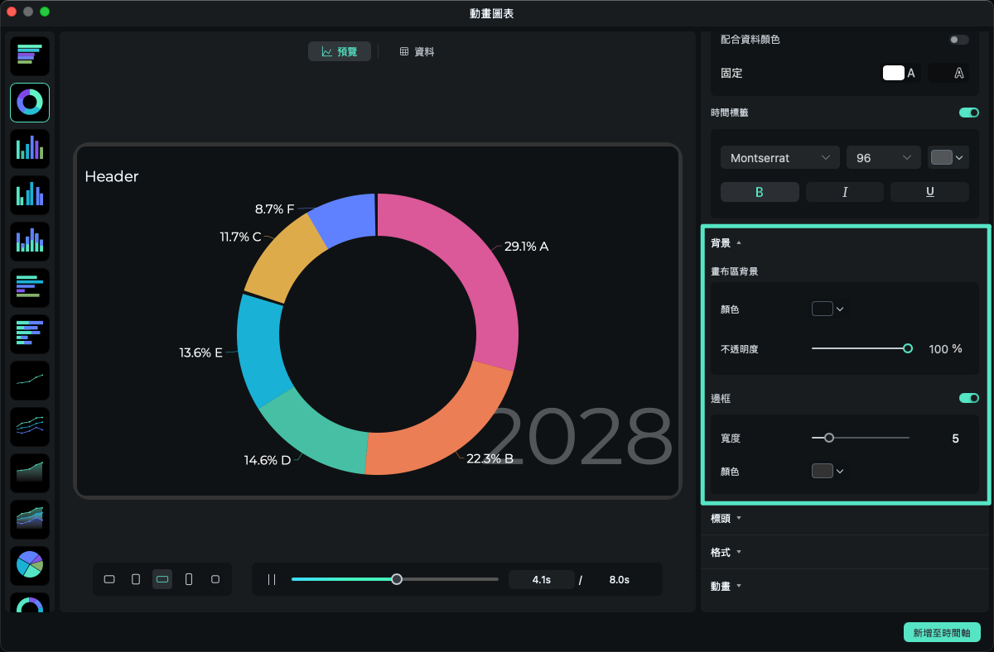The image size is (994, 652).
Task: Disable the 邊框 border toggle
Action: click(968, 398)
